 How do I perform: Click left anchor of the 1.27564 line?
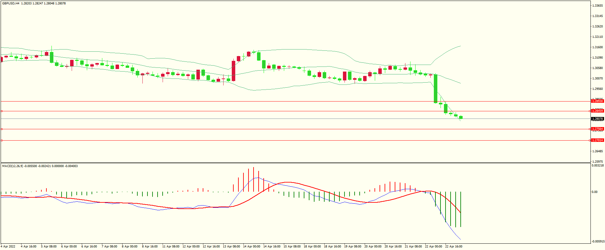[x=2, y=129]
